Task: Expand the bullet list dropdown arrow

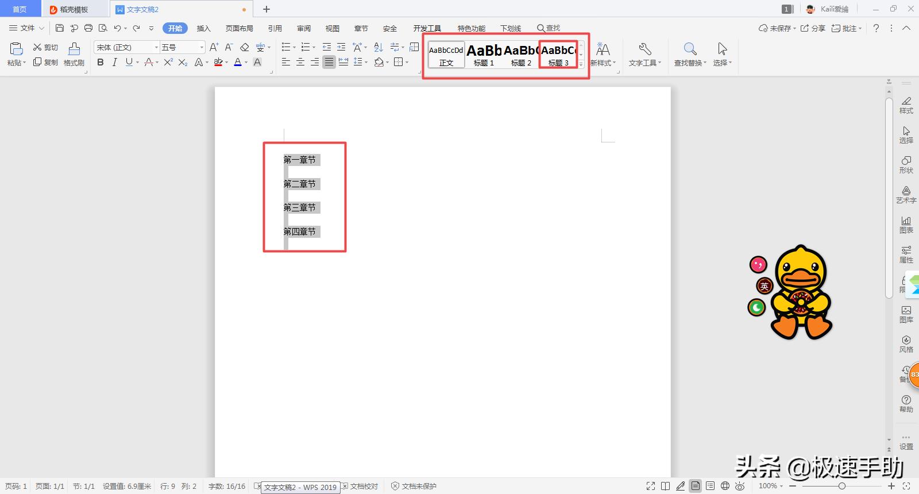Action: 294,48
